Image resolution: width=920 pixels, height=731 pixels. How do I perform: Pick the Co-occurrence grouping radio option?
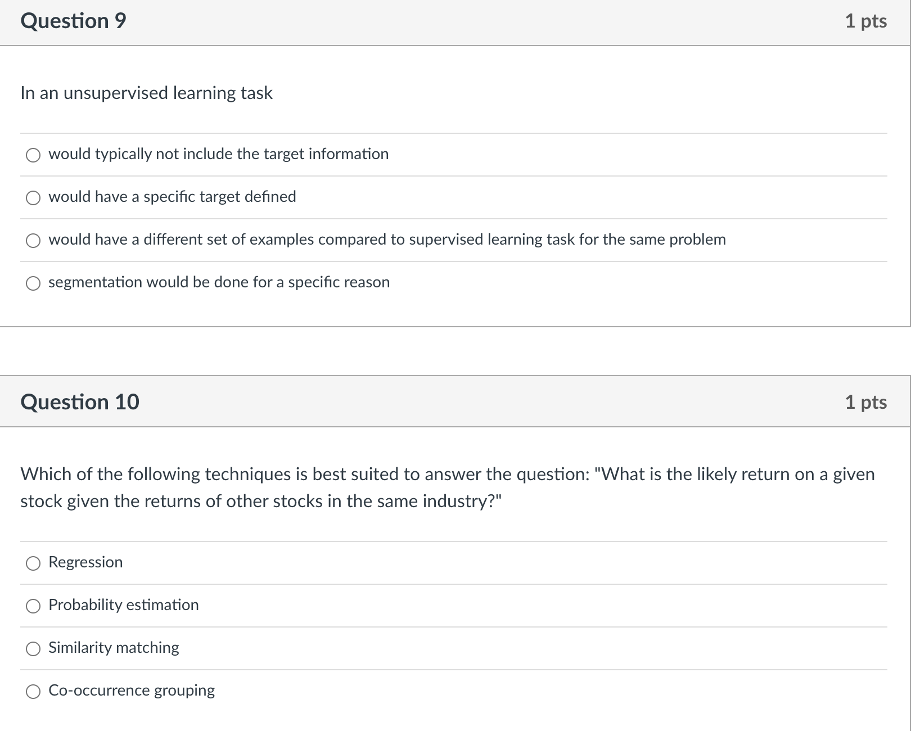pyautogui.click(x=33, y=692)
